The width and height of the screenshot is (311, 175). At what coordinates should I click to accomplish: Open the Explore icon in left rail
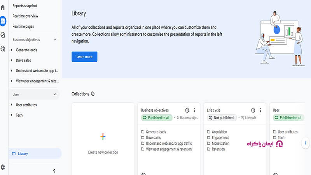pos(3,35)
